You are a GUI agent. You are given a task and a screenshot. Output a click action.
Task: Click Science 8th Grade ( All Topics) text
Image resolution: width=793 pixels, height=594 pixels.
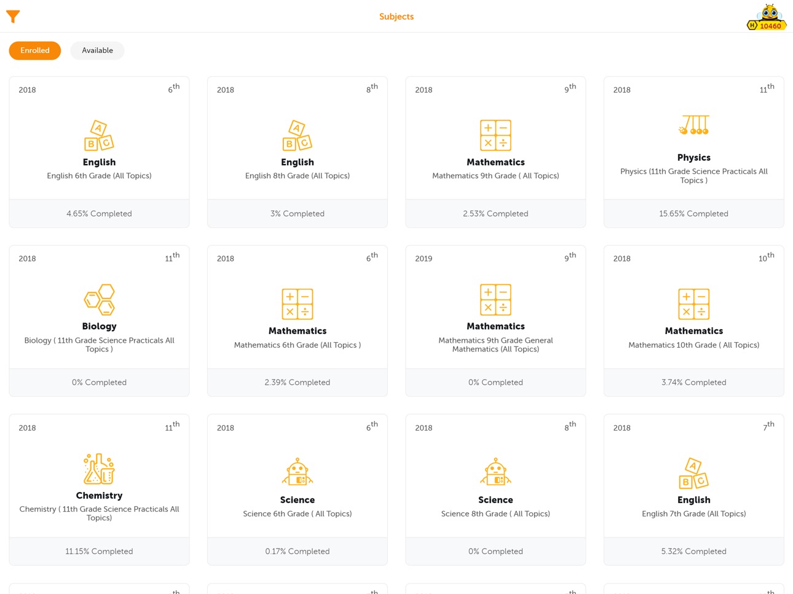pos(495,514)
